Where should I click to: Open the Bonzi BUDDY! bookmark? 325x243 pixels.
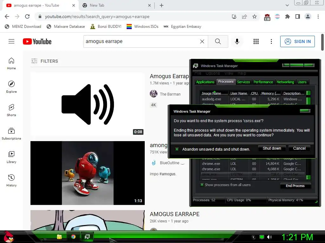[x=106, y=27]
